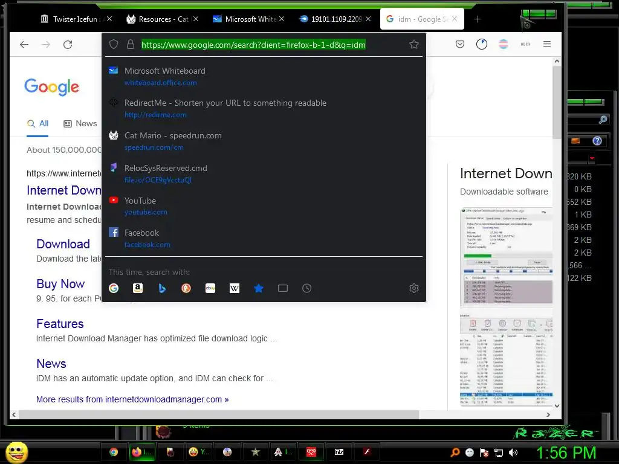Search this time with Google
This screenshot has height=464, width=619.
coord(114,288)
